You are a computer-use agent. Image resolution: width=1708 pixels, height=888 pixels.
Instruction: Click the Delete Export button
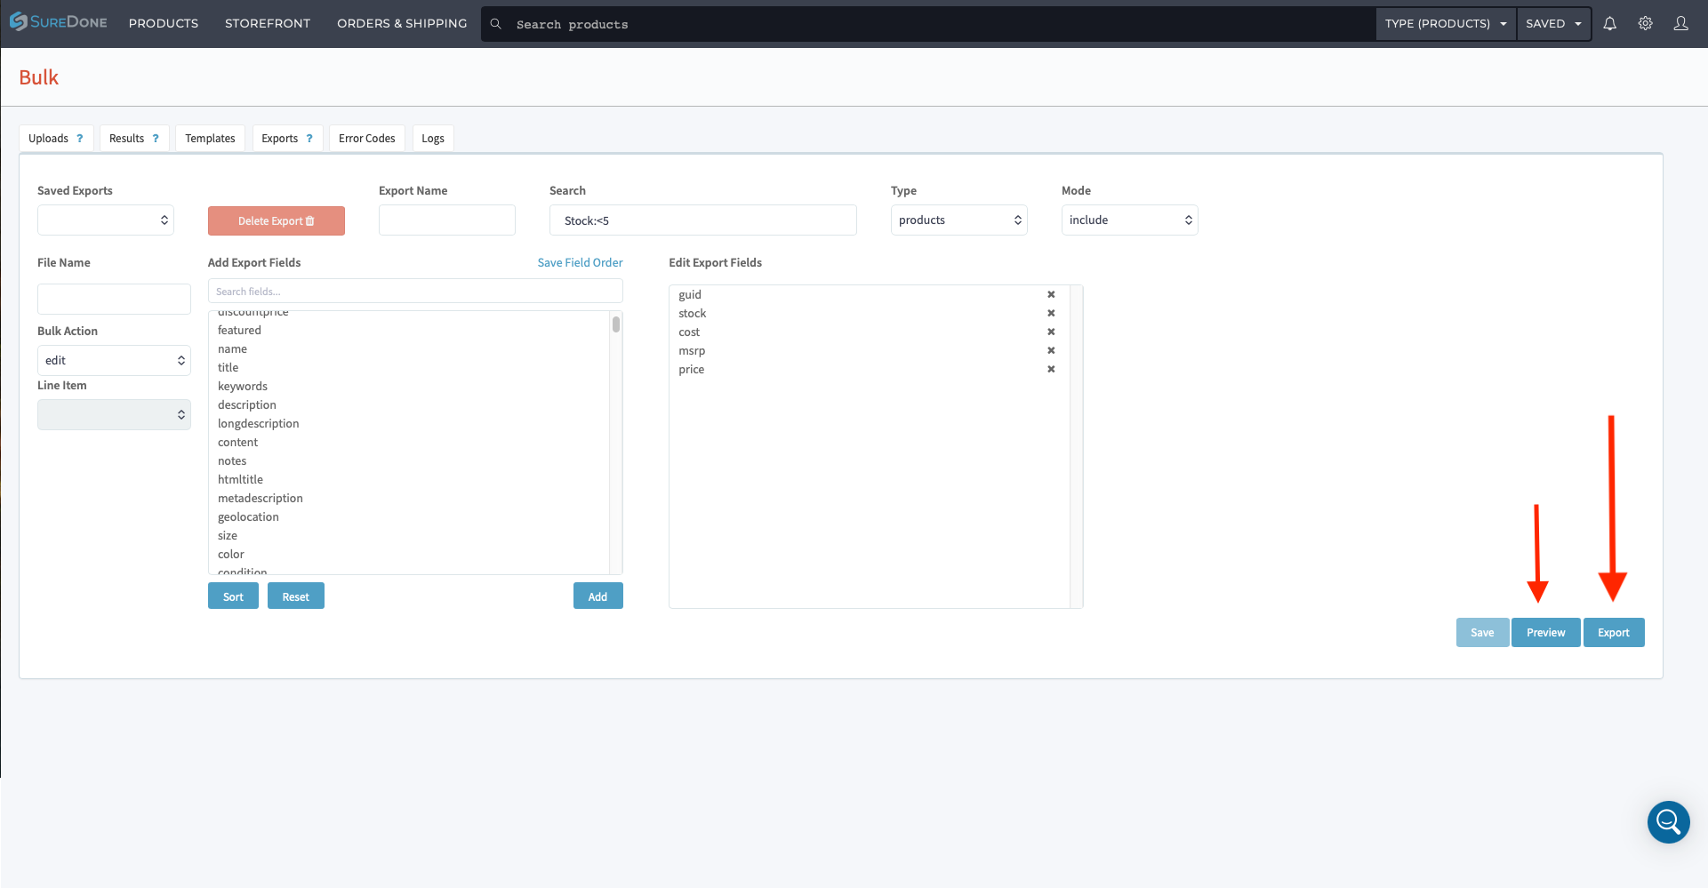(x=277, y=221)
